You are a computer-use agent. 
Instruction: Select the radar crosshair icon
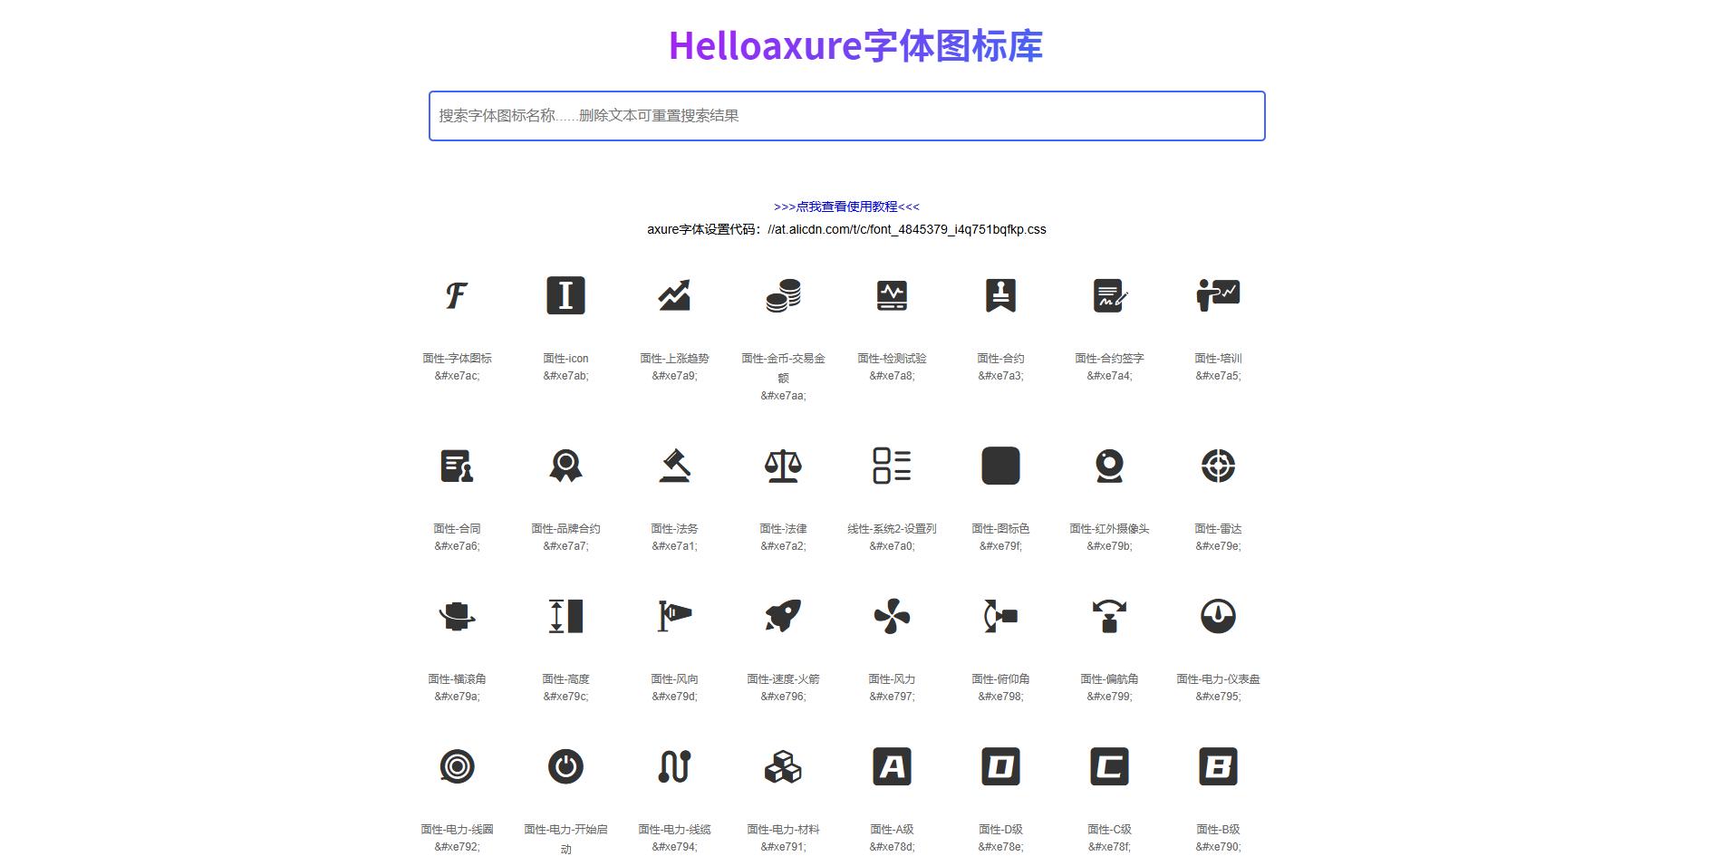coord(1218,466)
